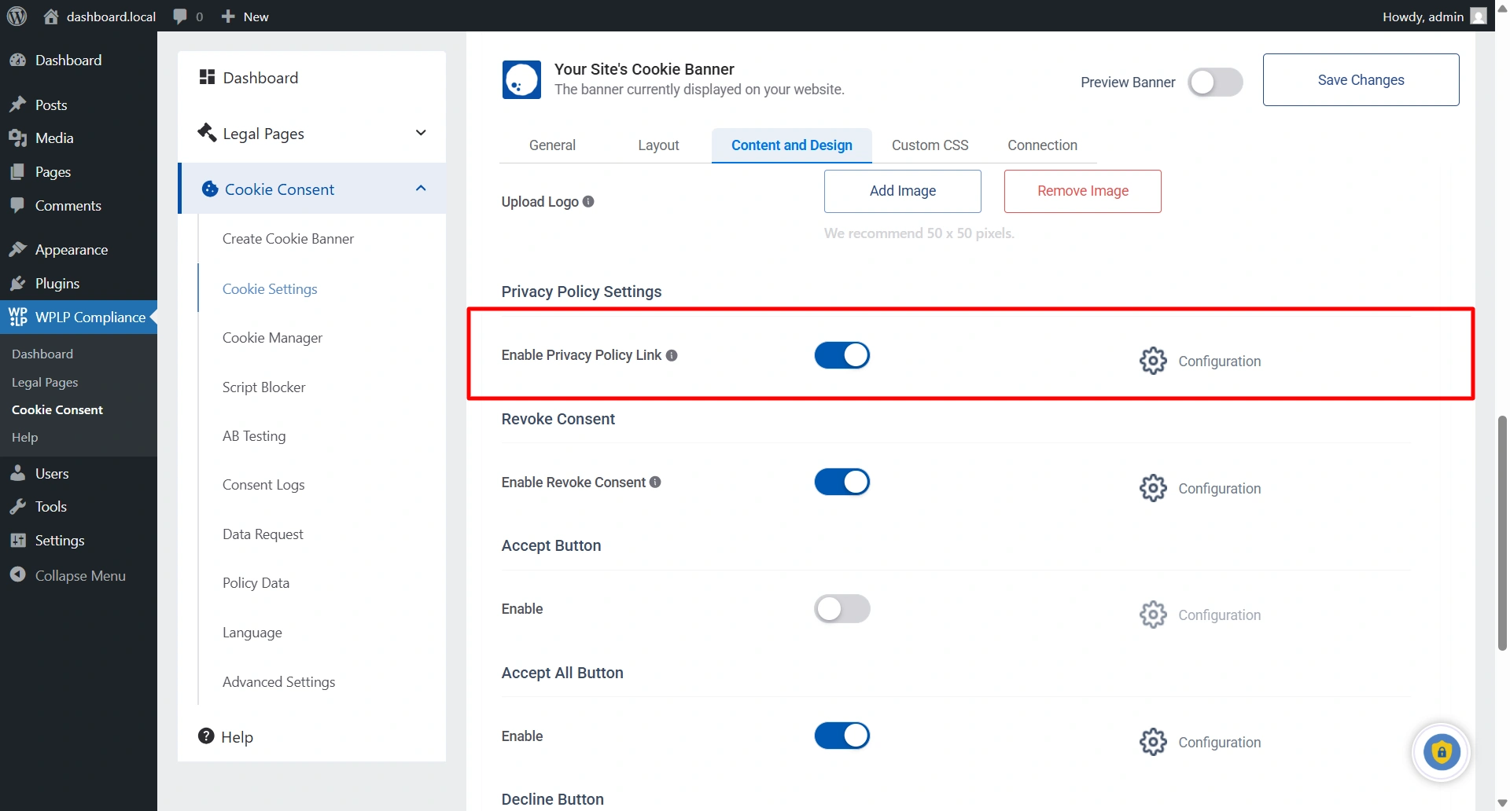The width and height of the screenshot is (1510, 811).
Task: Toggle the Preview Banner switch
Action: (1214, 82)
